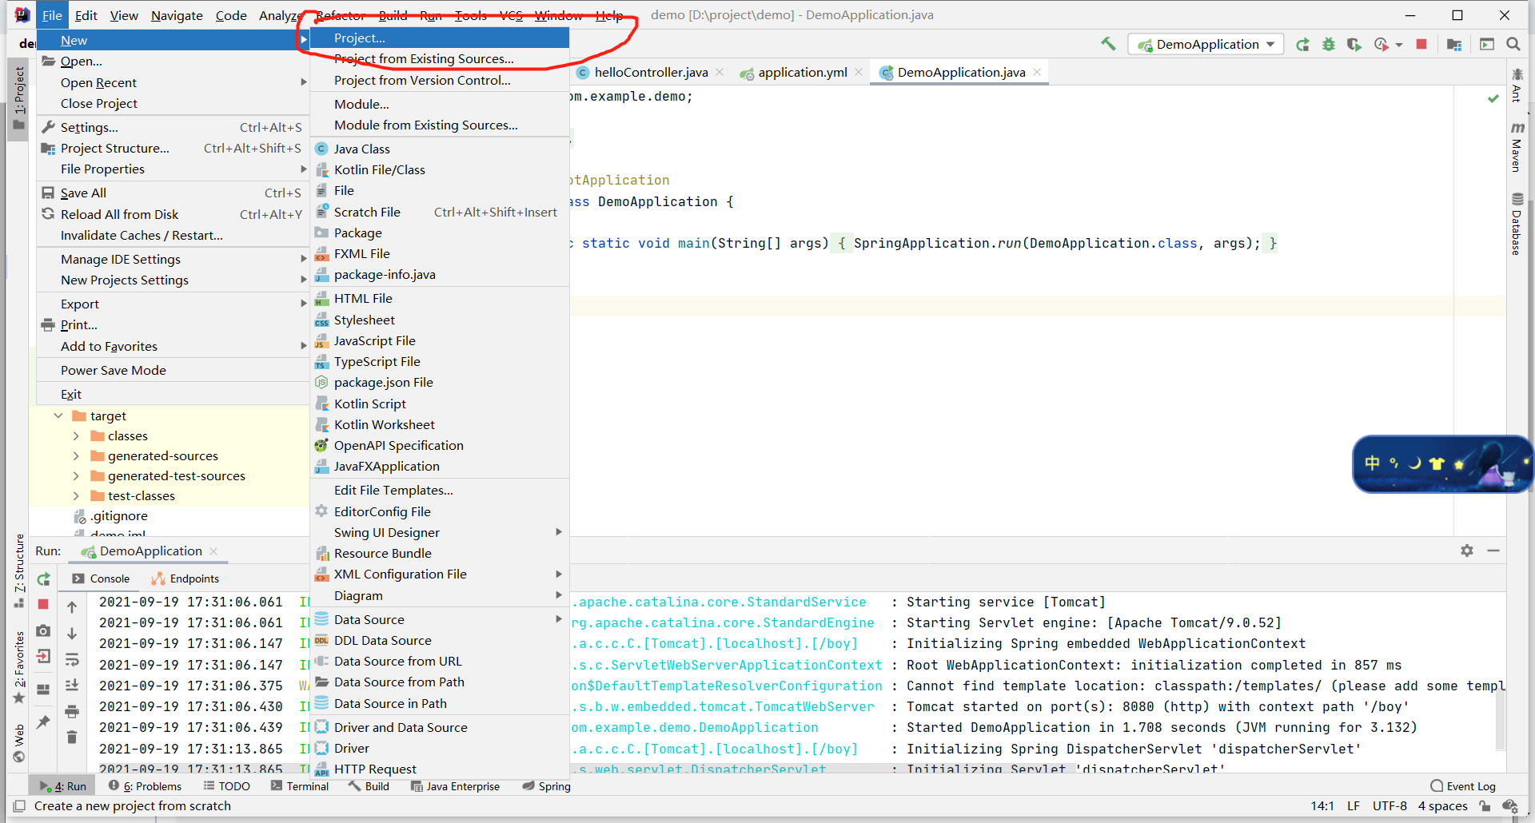
Task: Open Project Structure from the top toolbar icon
Action: click(x=1454, y=45)
